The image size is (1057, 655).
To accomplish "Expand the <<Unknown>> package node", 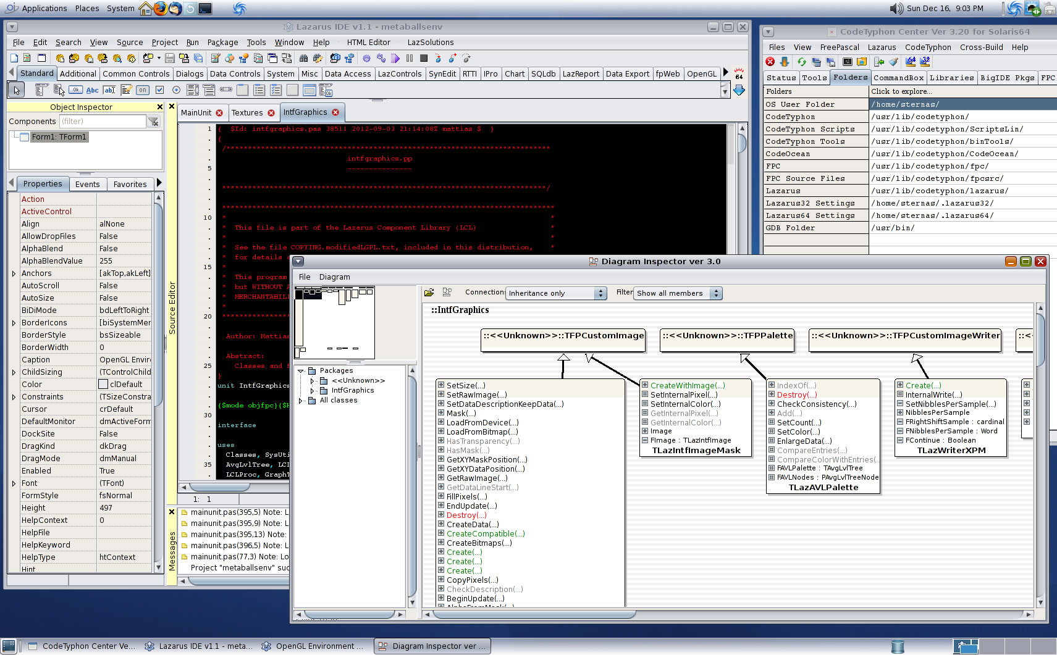I will point(313,381).
